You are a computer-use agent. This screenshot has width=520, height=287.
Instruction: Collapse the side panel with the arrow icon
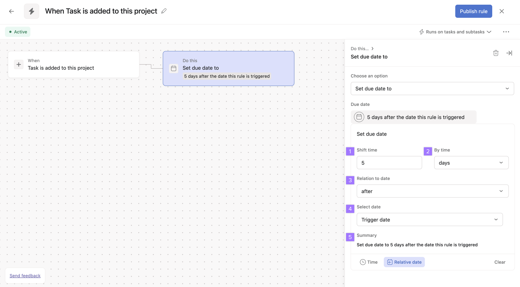pyautogui.click(x=509, y=53)
